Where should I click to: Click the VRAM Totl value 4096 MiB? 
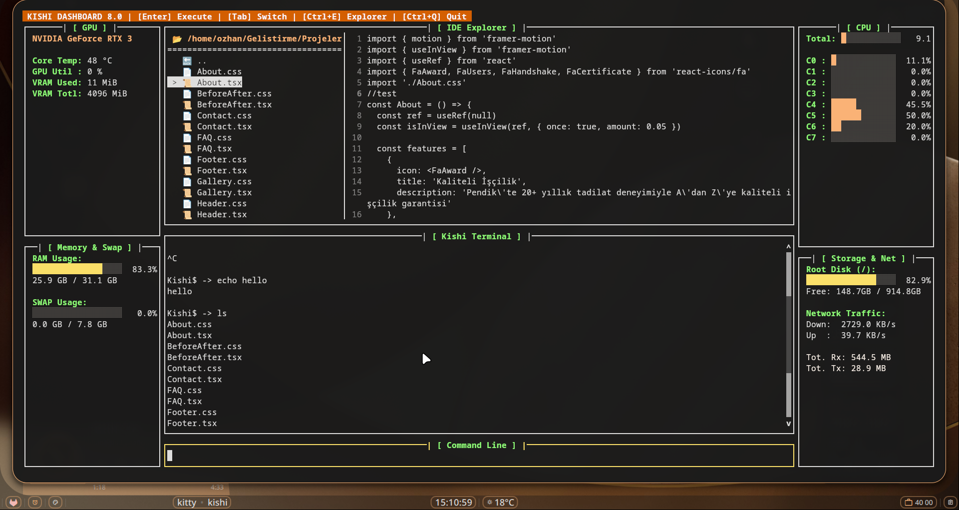coord(107,94)
